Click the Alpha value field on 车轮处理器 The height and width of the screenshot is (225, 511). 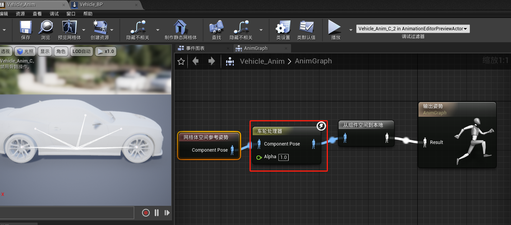point(283,157)
